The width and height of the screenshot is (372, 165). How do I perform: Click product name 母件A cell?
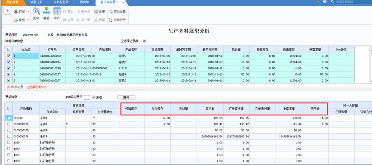point(131,75)
